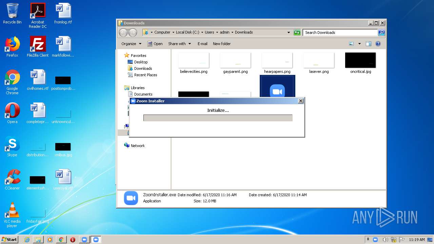Click the search magnifier icon

coord(381,33)
